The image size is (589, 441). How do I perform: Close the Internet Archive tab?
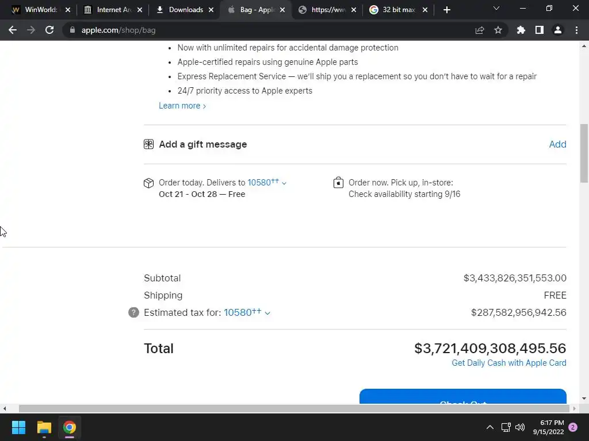click(140, 10)
